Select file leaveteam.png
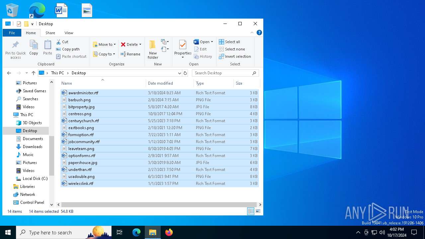 pyautogui.click(x=160, y=149)
